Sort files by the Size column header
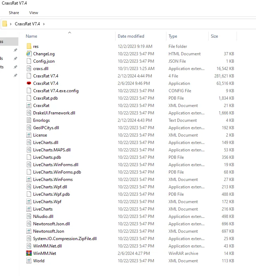Screen dimensions: 256x276 [x=214, y=36]
